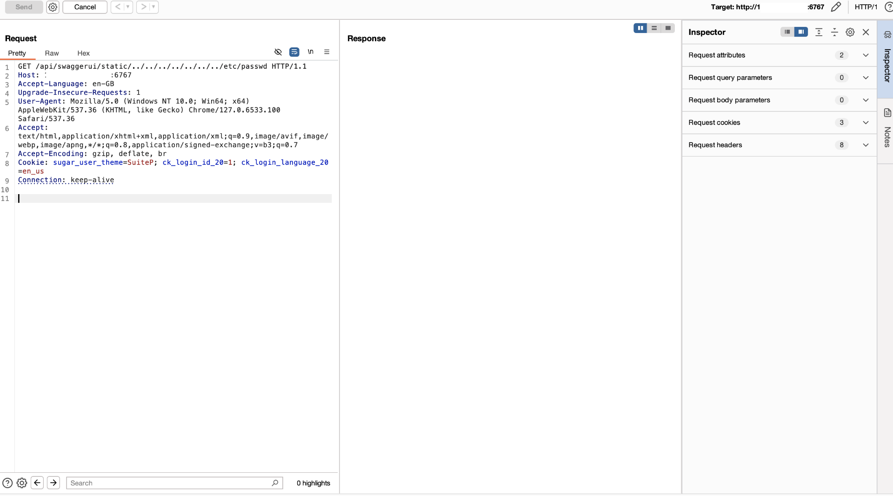Place the cursor on empty line 11 of the request

(x=175, y=199)
